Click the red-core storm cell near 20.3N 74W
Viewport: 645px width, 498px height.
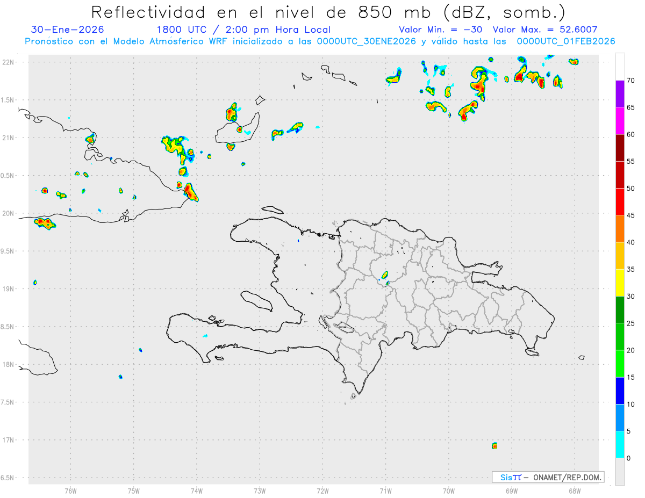tap(191, 192)
